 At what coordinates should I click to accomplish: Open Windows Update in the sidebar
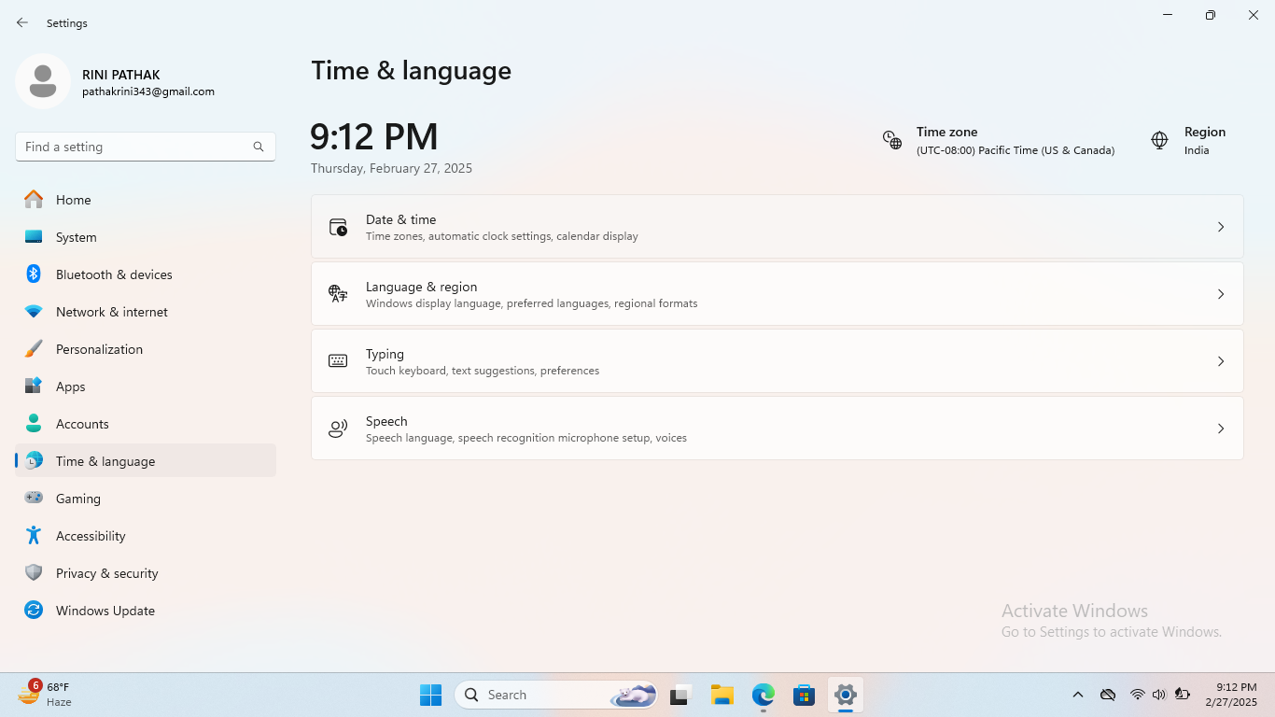point(146,611)
